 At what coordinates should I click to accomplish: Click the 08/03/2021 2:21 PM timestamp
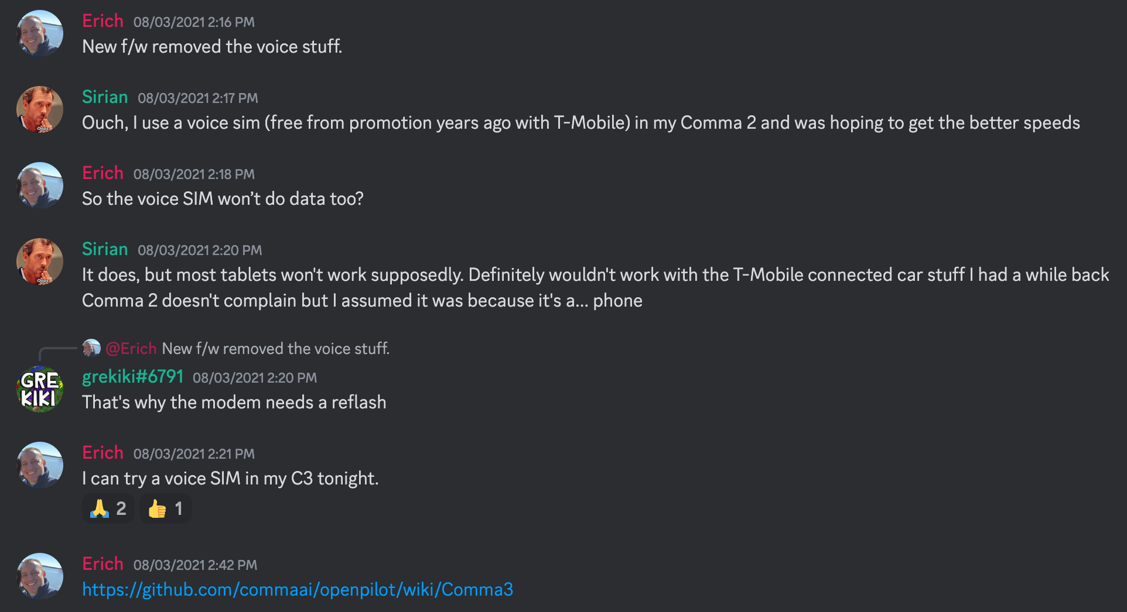tap(194, 453)
